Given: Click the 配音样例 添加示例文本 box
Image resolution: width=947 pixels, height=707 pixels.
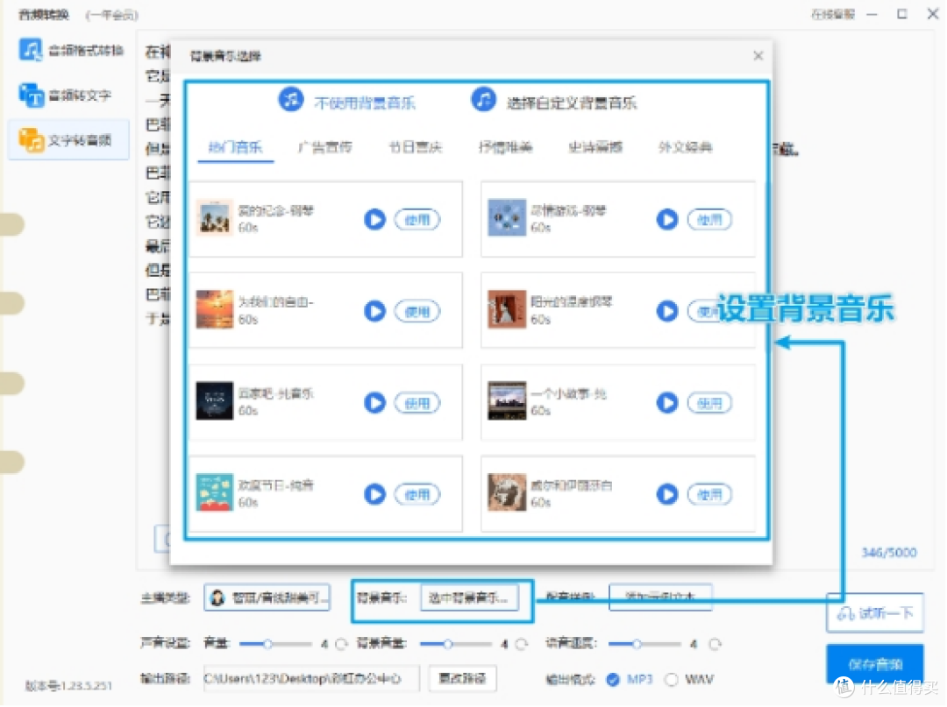Looking at the screenshot, I should pos(660,597).
